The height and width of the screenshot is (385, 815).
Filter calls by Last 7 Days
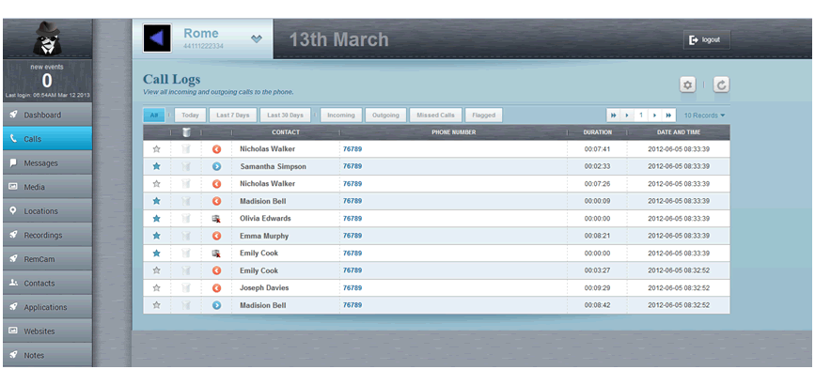232,115
